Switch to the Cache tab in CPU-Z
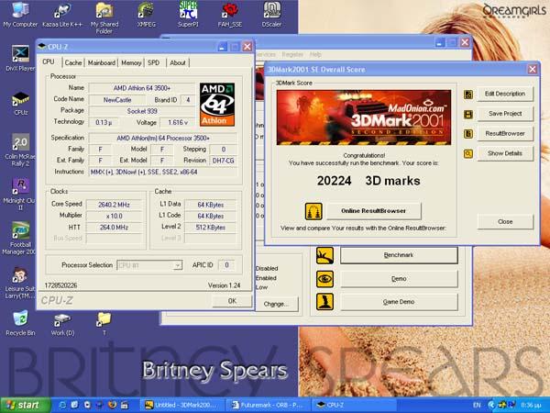550x413 pixels. (x=73, y=62)
